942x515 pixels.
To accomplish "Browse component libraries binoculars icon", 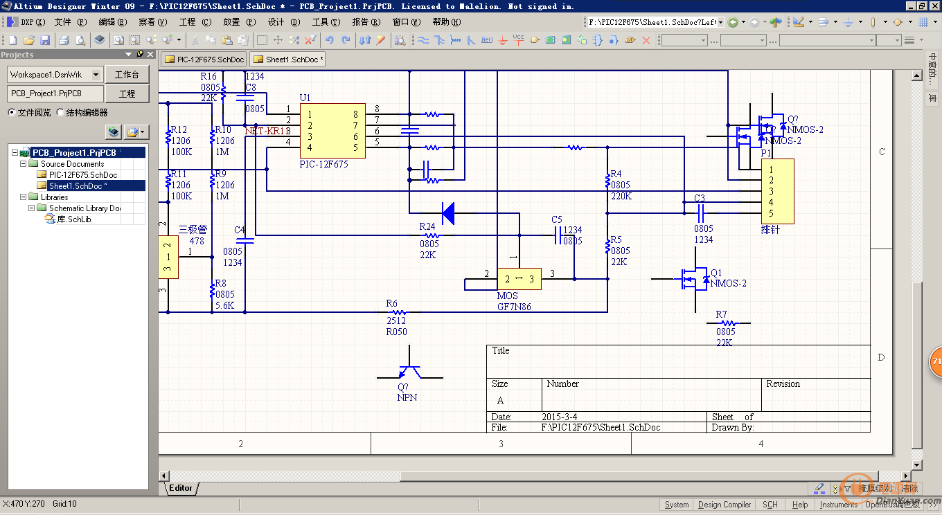I will [x=400, y=40].
